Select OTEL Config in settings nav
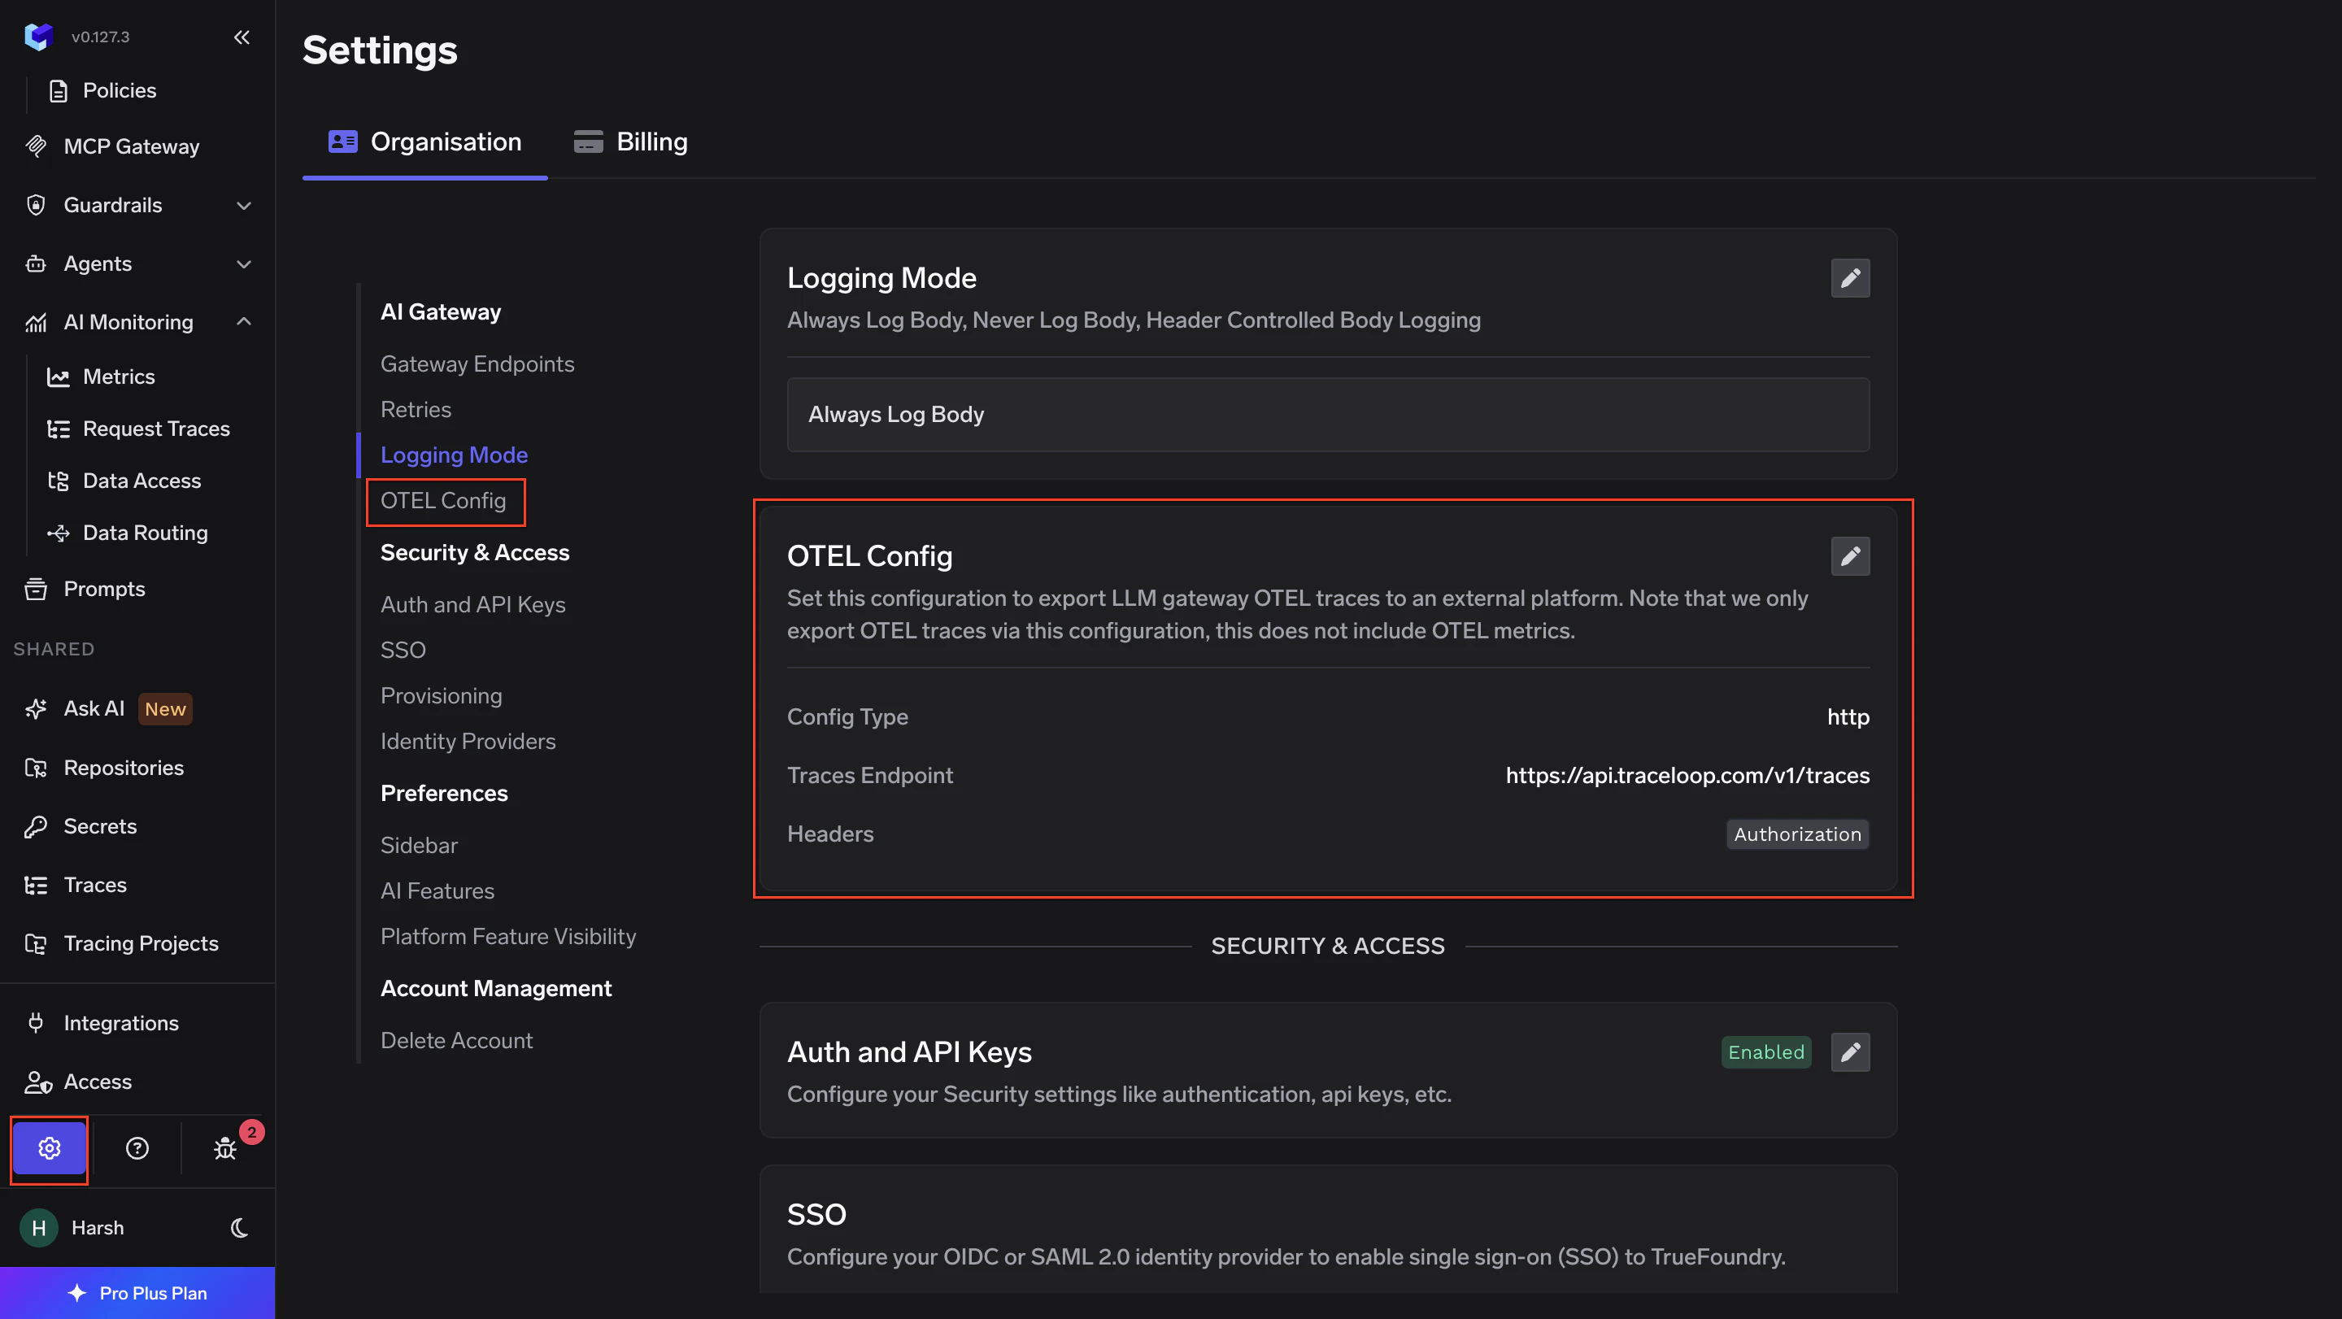This screenshot has width=2342, height=1319. tap(442, 500)
